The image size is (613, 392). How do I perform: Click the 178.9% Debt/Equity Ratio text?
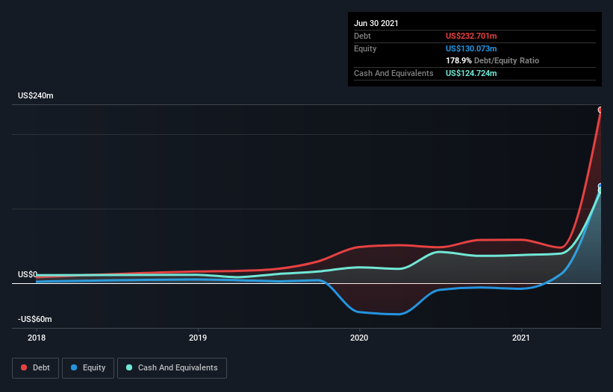click(x=492, y=60)
